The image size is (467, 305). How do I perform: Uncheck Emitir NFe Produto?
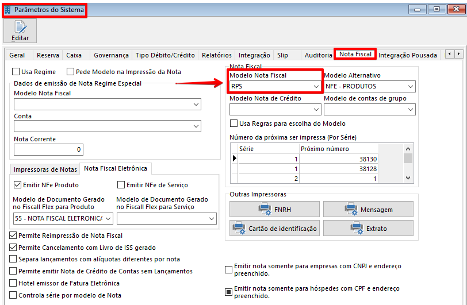point(18,185)
